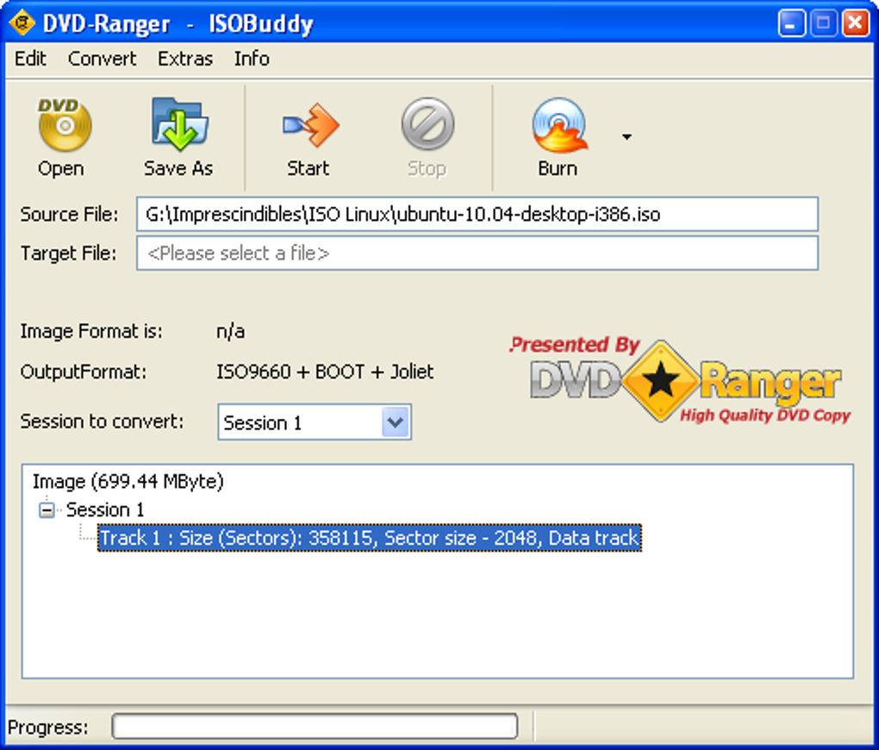Open the Convert menu
This screenshot has height=750, width=879.
tap(102, 59)
